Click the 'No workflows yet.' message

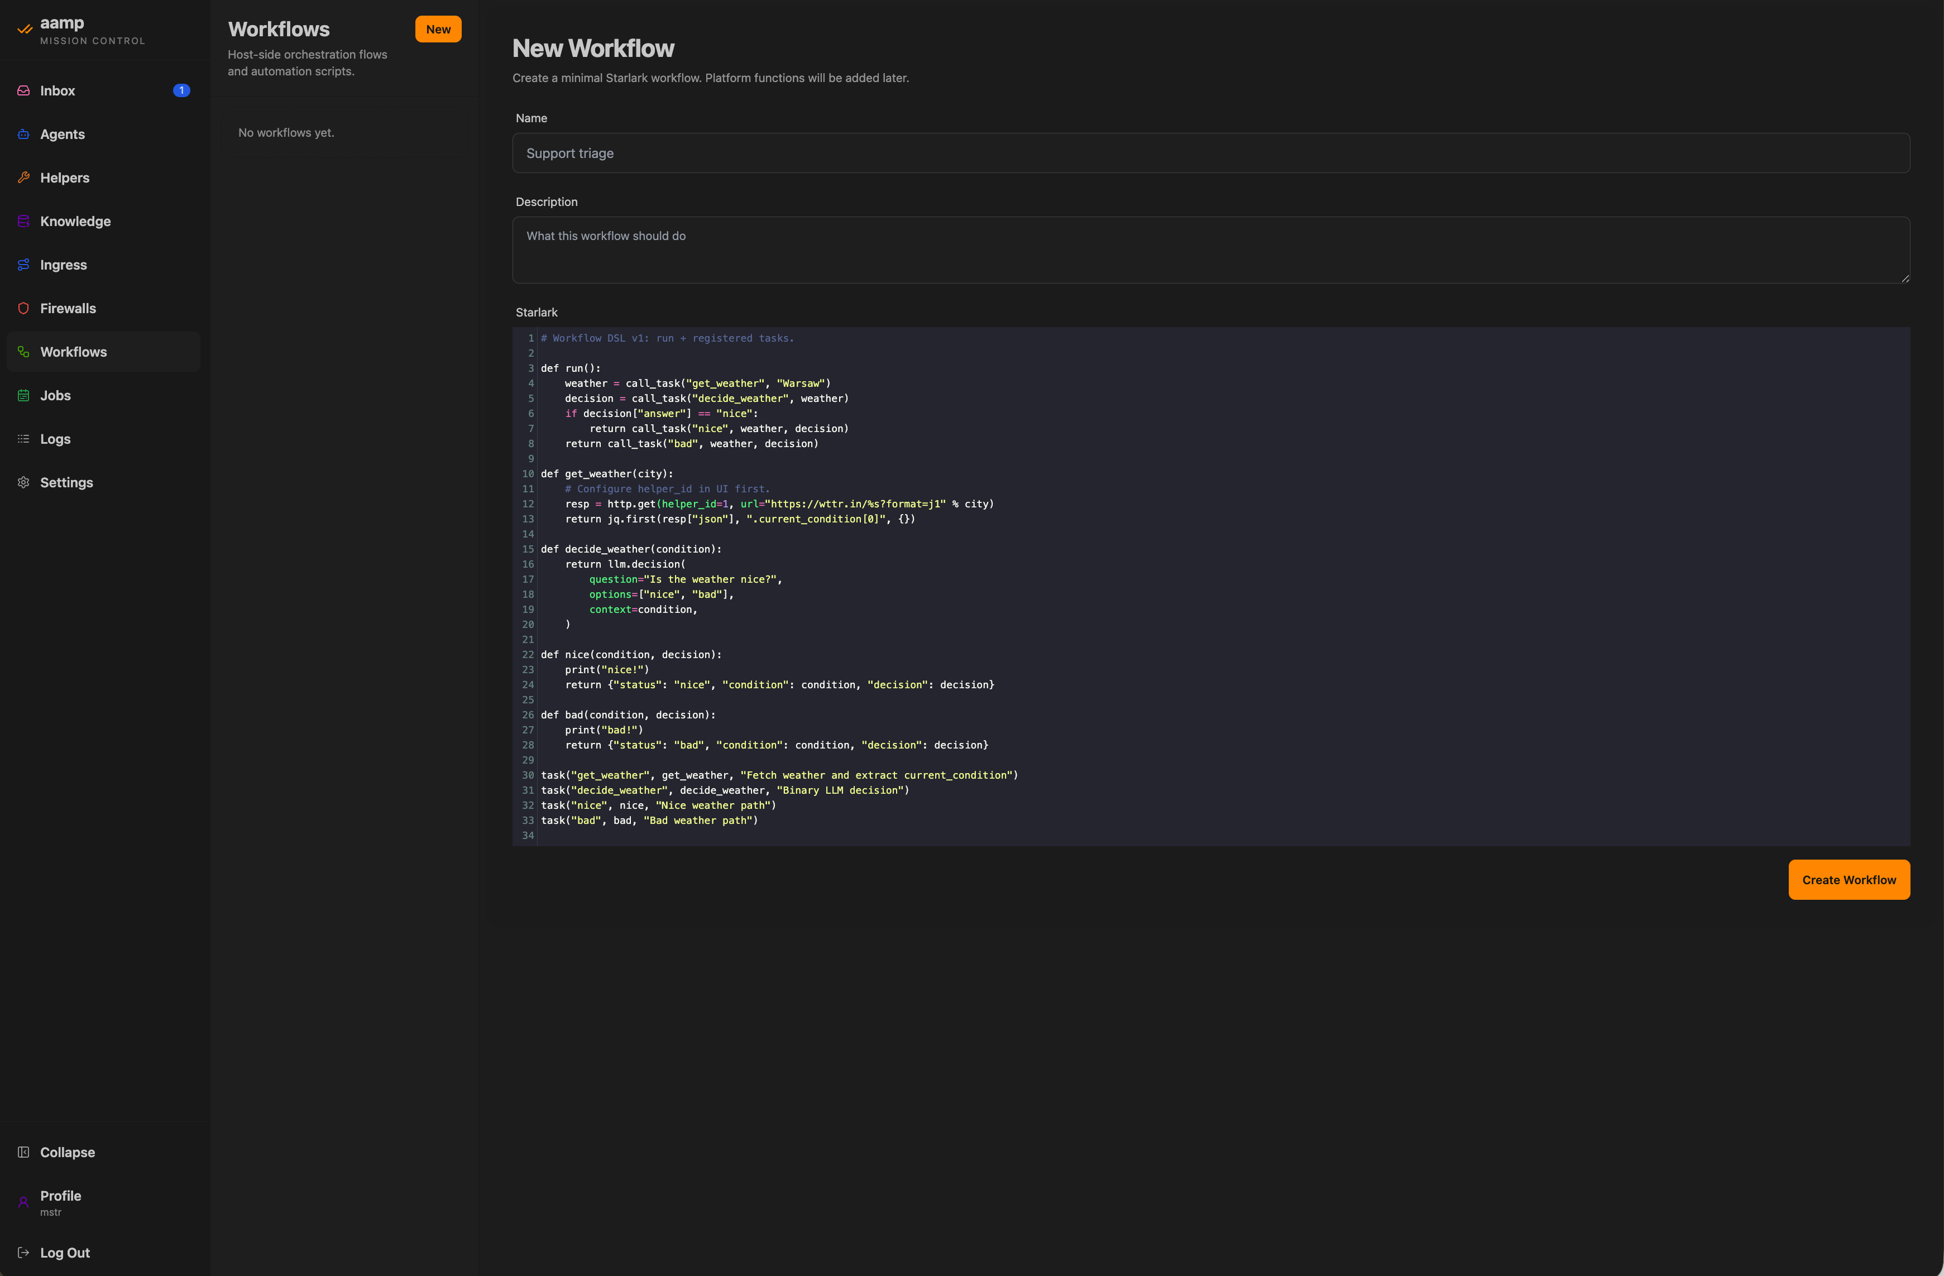(286, 132)
